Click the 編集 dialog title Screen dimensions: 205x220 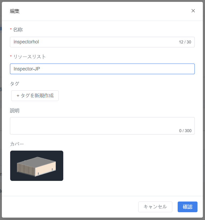[15, 11]
